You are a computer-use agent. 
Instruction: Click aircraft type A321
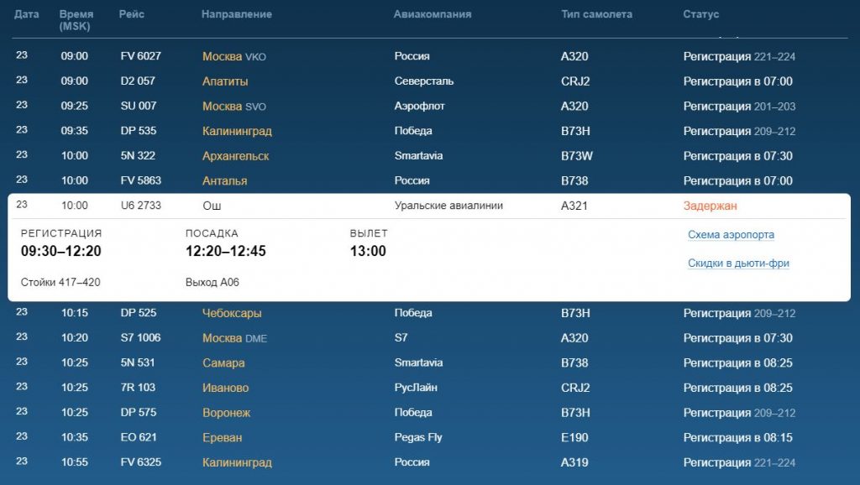574,206
